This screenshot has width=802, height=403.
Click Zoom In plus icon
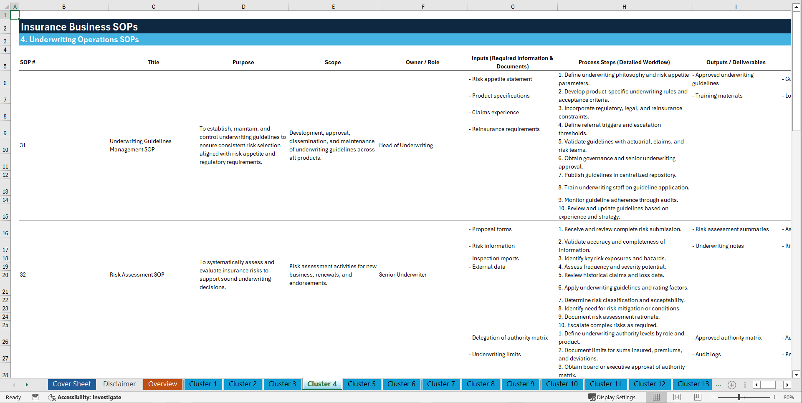(x=775, y=397)
